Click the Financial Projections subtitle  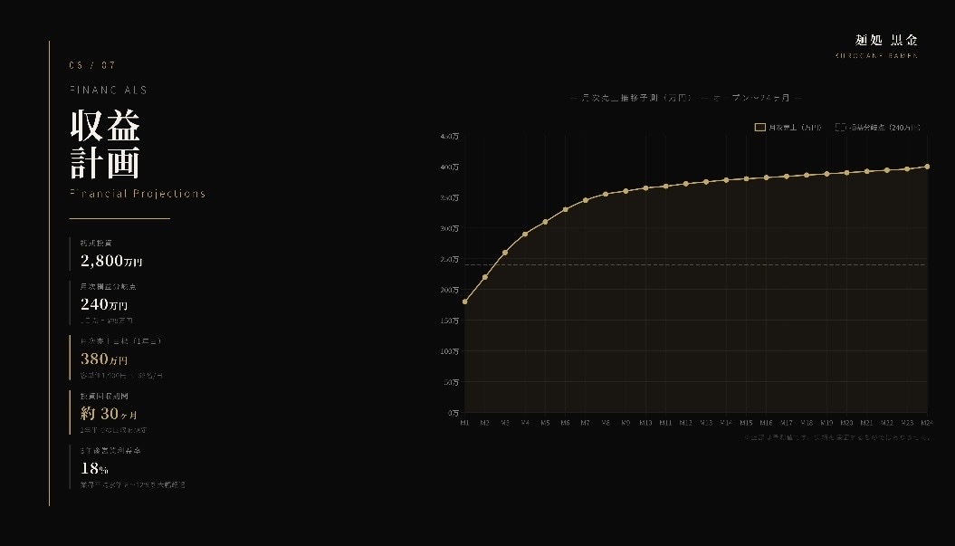tap(138, 194)
